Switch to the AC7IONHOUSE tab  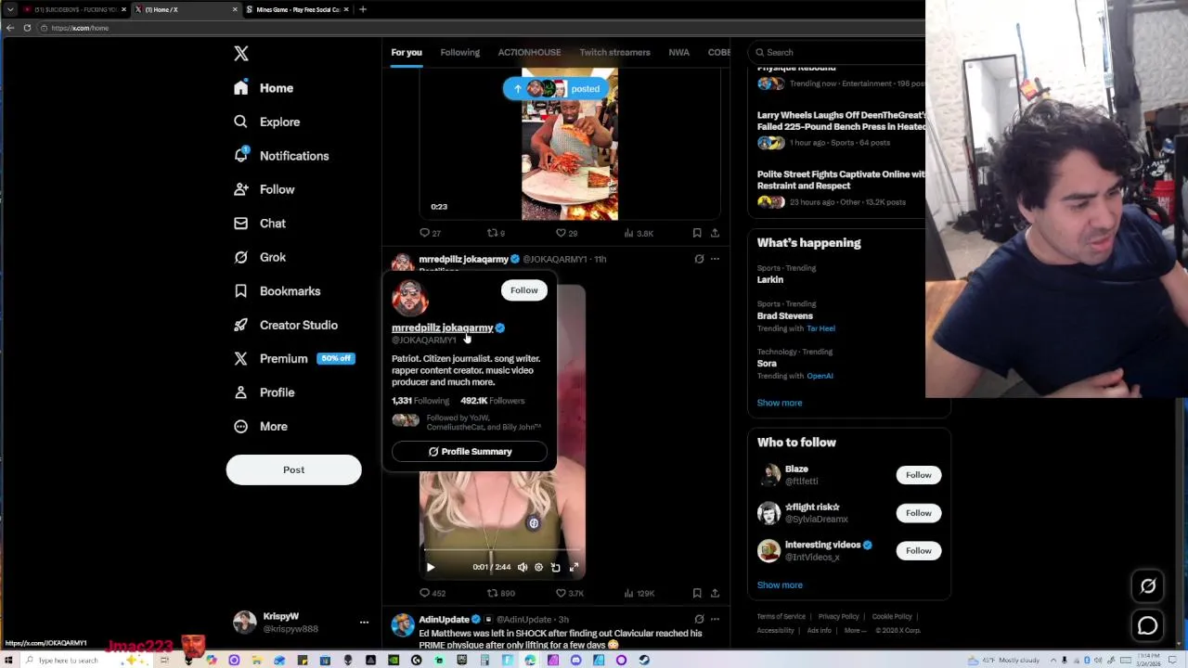pyautogui.click(x=529, y=53)
